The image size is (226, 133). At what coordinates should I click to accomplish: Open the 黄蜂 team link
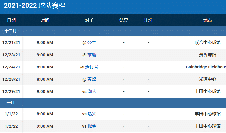click(x=92, y=79)
